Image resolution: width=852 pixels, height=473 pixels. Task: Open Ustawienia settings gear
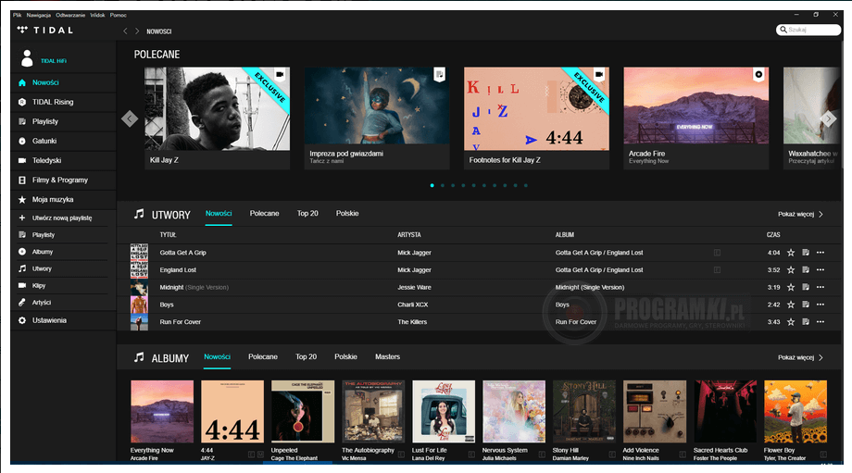tap(22, 320)
